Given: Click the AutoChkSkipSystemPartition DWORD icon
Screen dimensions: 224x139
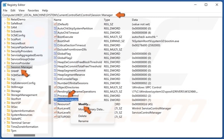Looking at the screenshot, I should [55, 28].
